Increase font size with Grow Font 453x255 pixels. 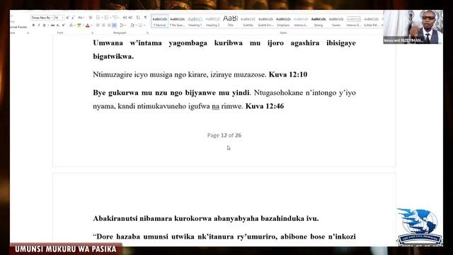click(x=67, y=18)
